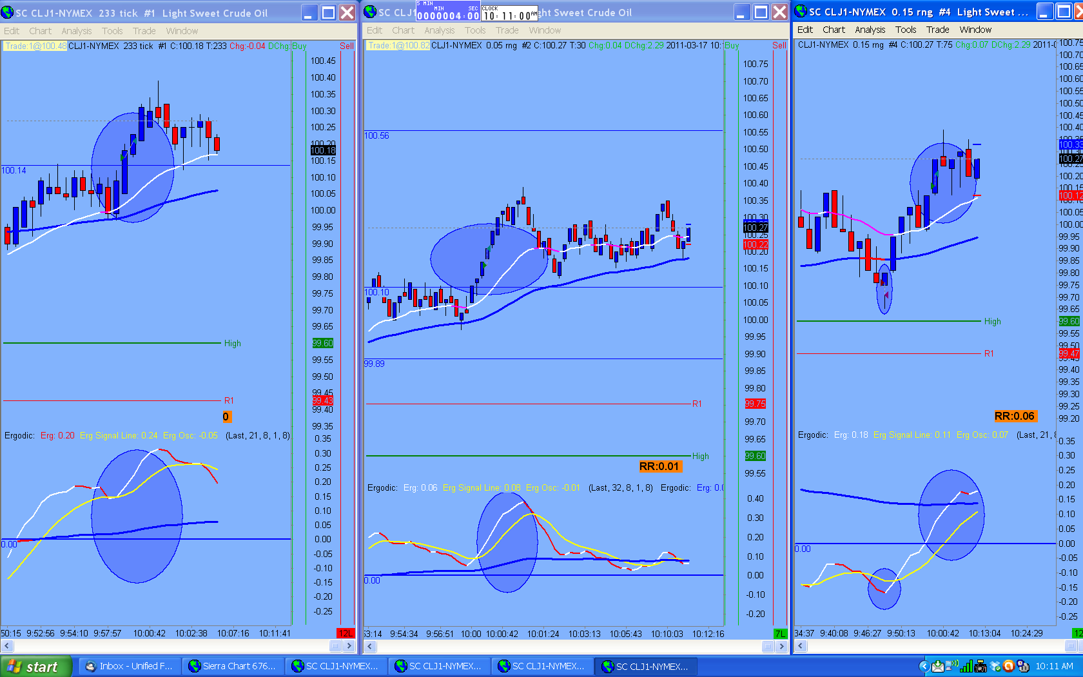Screen dimensions: 1083x677
Task: Open Trade menu in 0.15 rng #4 window
Action: click(938, 30)
